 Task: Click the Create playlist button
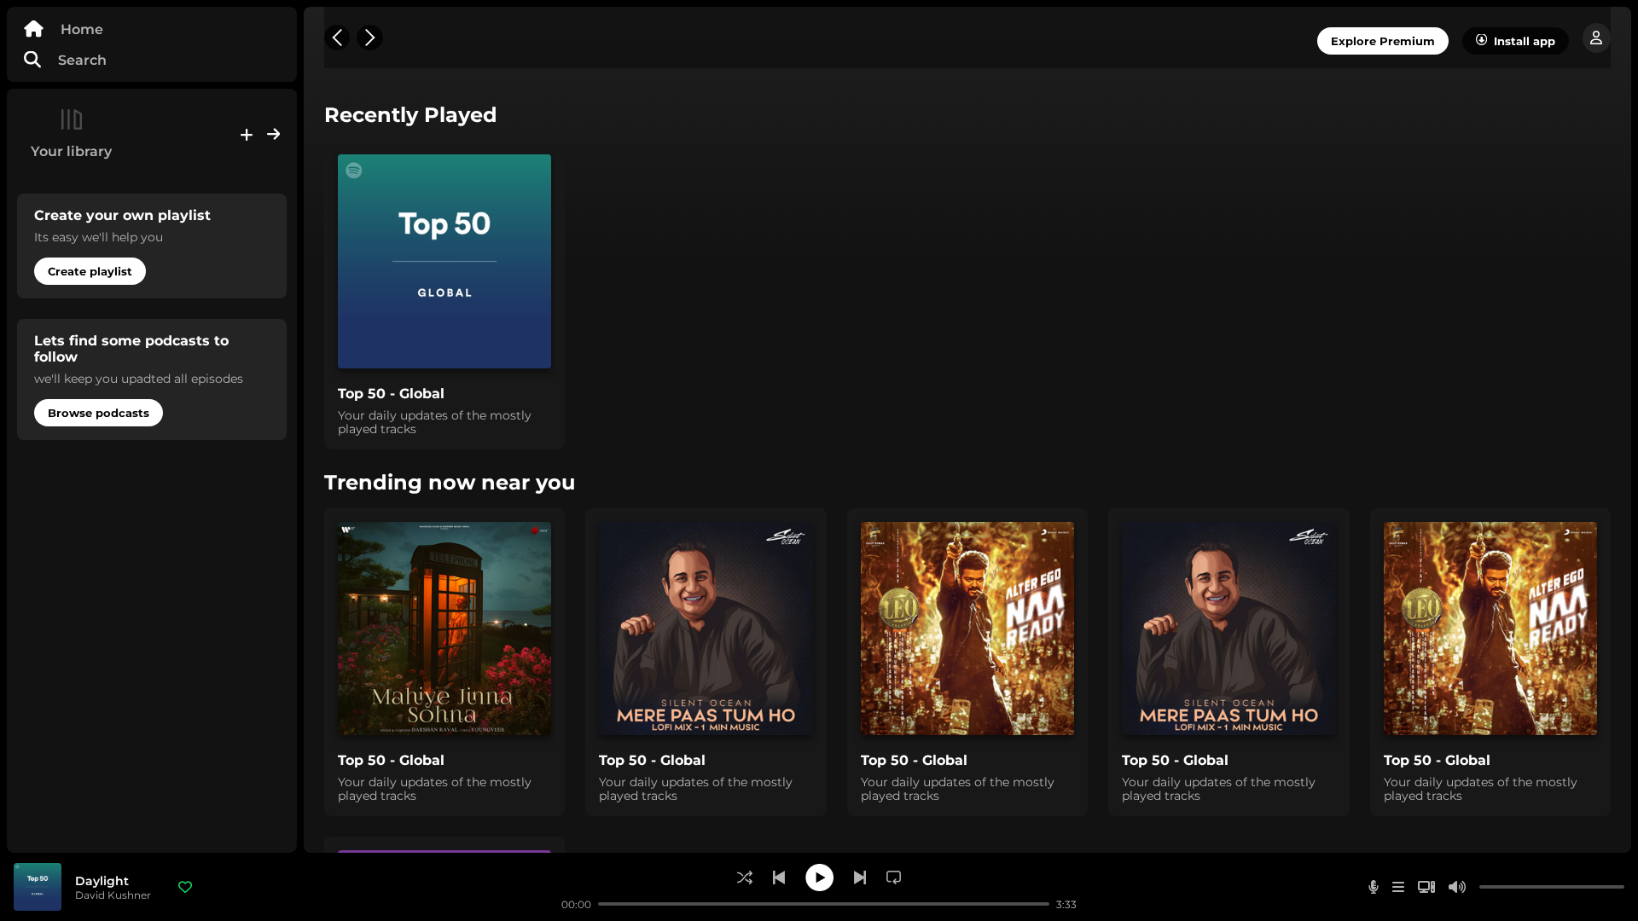tap(90, 271)
